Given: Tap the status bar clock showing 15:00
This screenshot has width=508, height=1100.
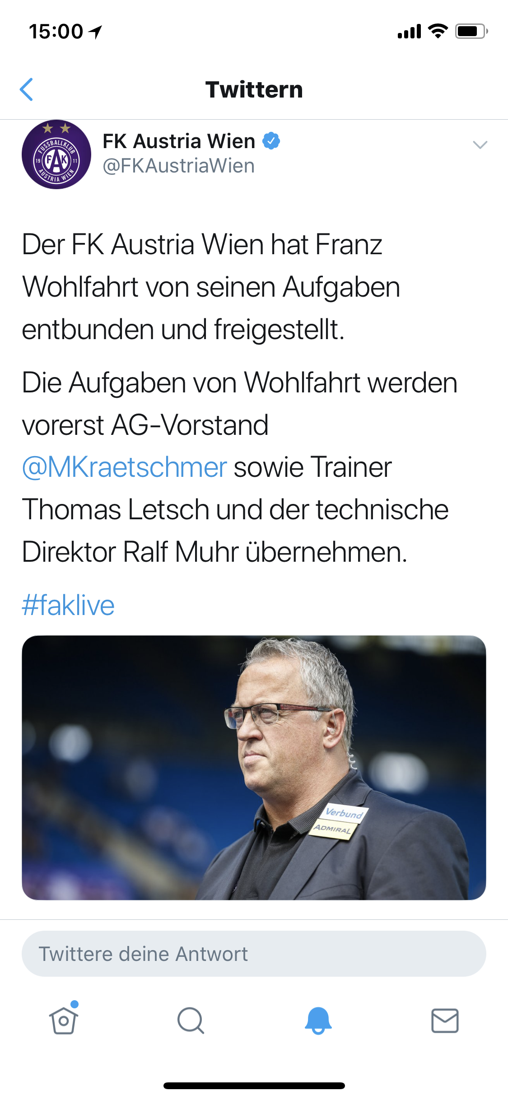Looking at the screenshot, I should pyautogui.click(x=56, y=31).
